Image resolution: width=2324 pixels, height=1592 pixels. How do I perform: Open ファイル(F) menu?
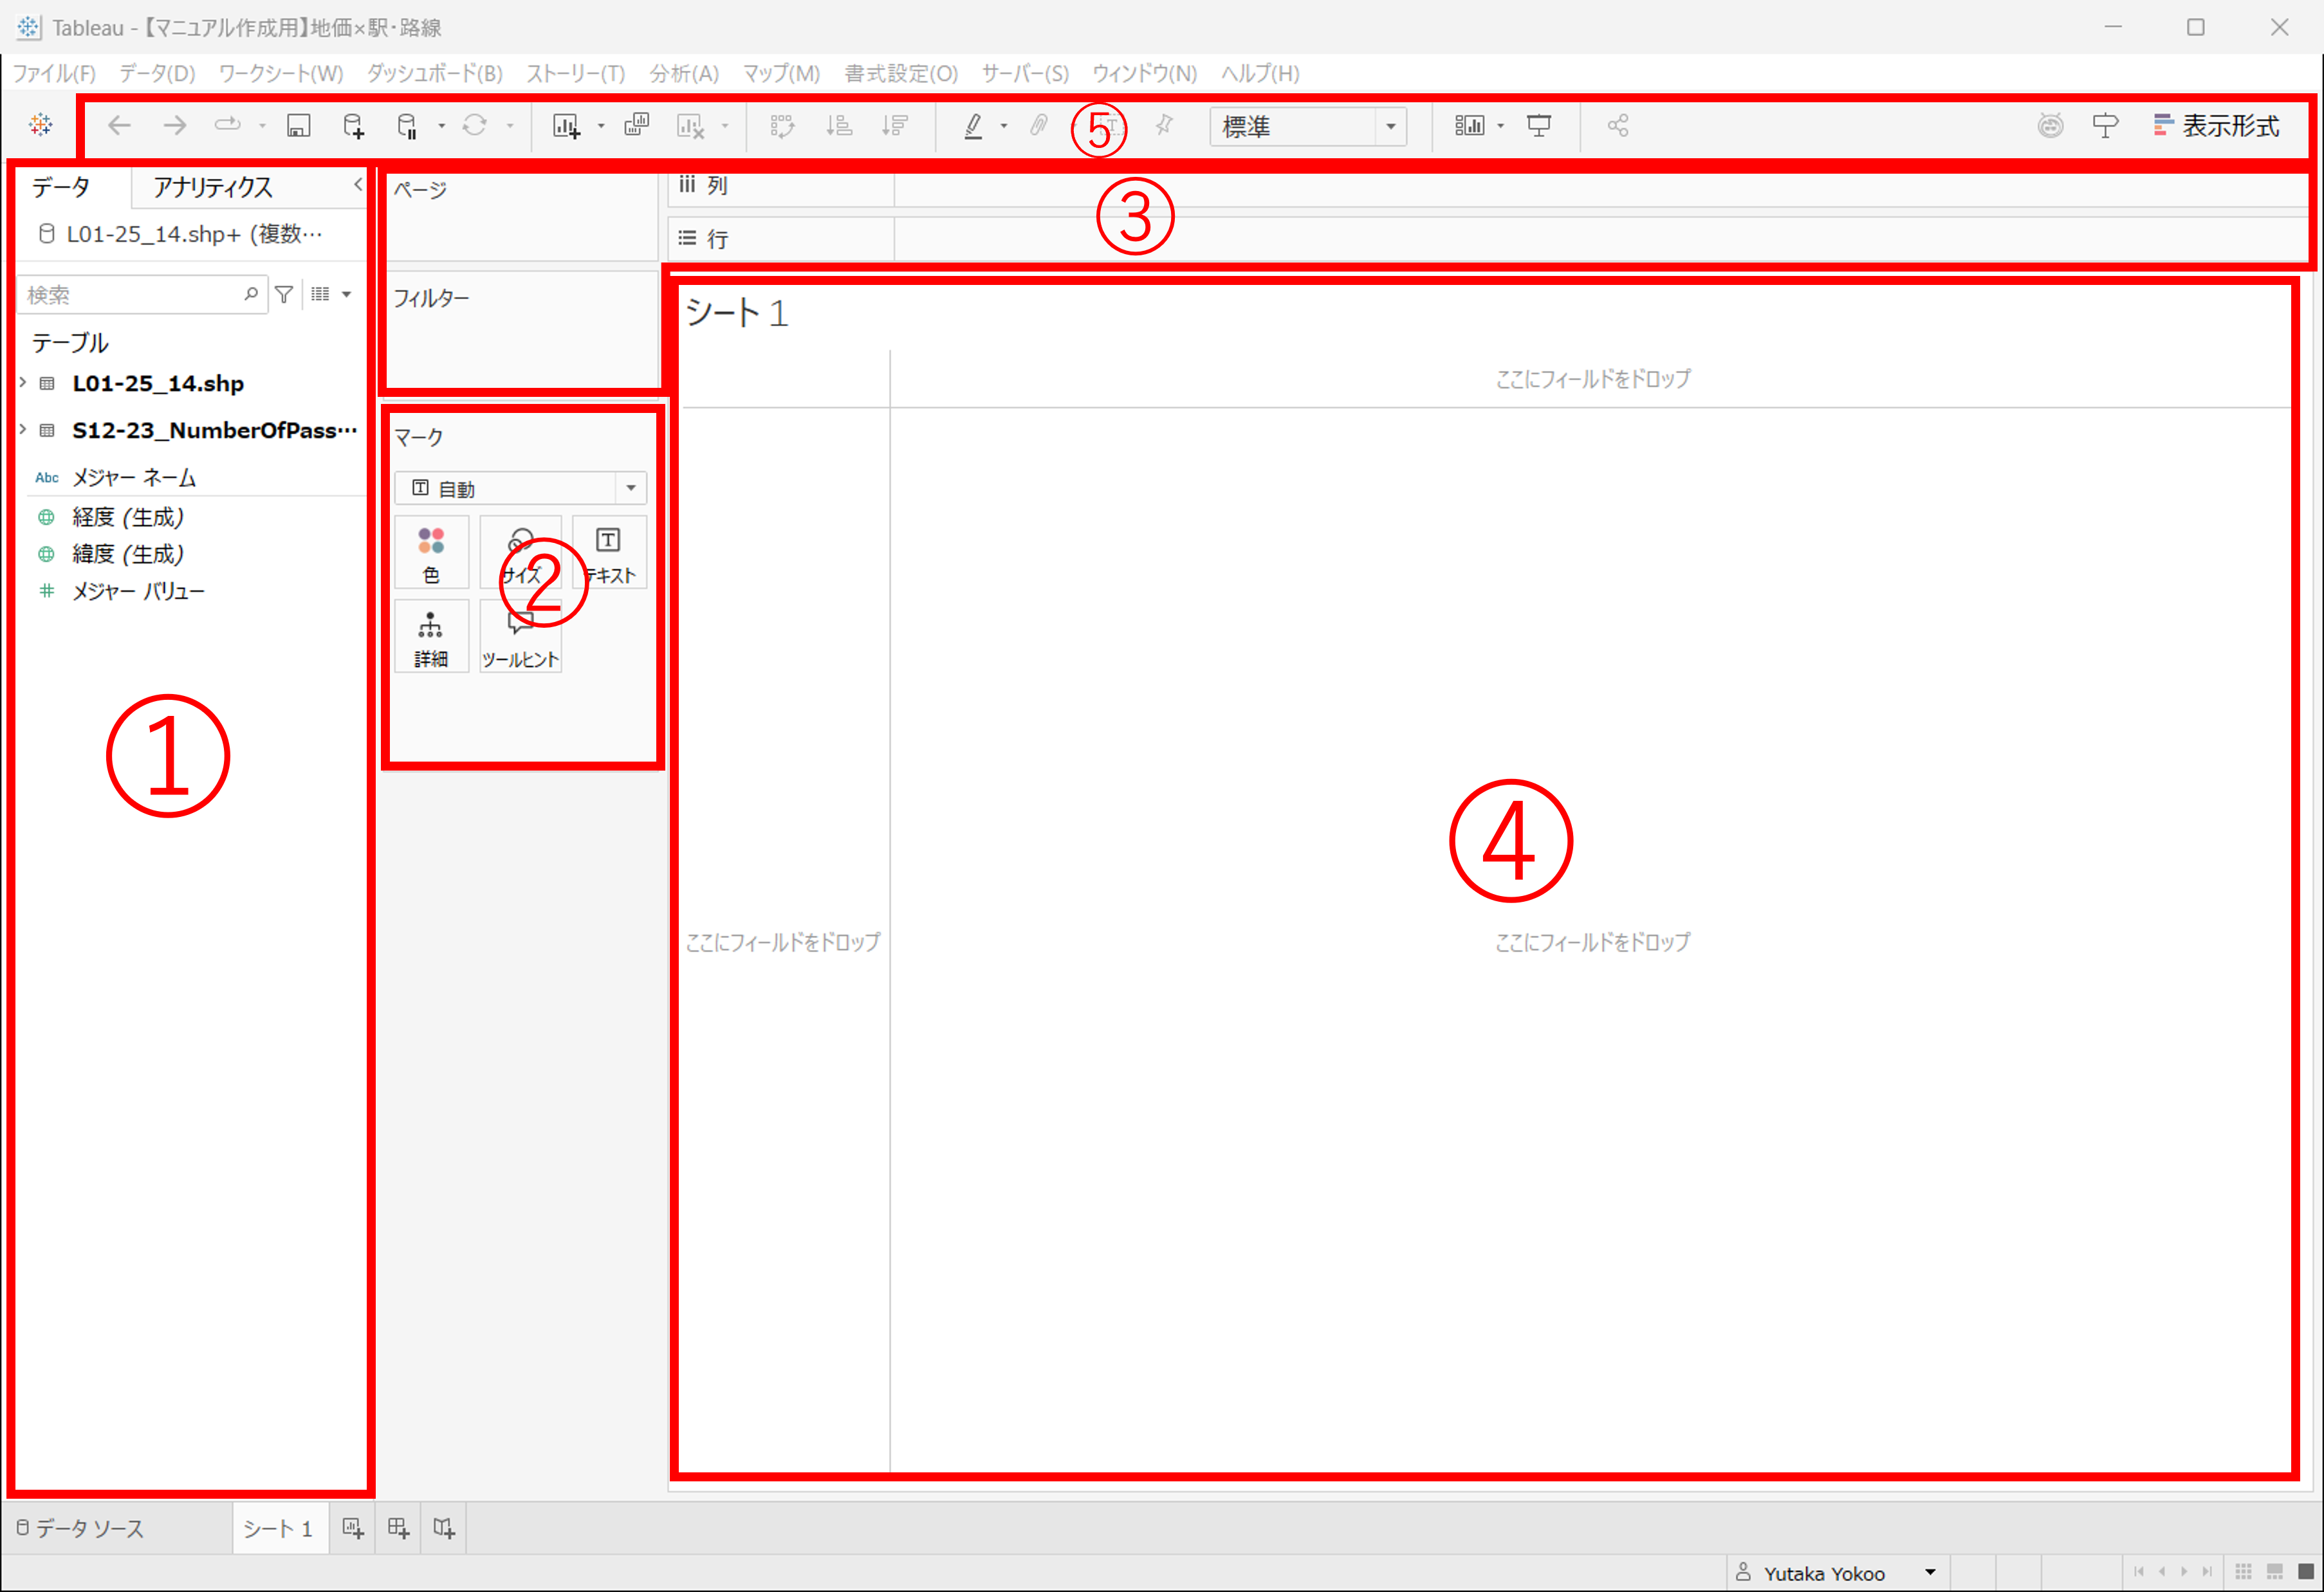(x=54, y=73)
